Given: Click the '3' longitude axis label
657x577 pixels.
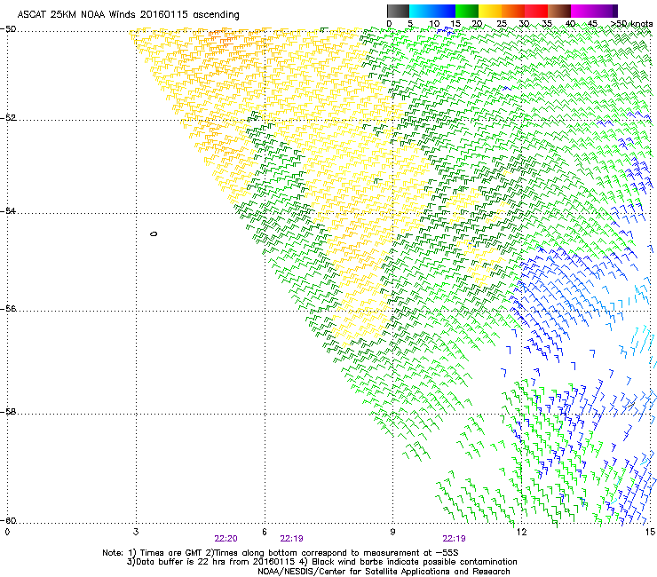Looking at the screenshot, I should [136, 532].
